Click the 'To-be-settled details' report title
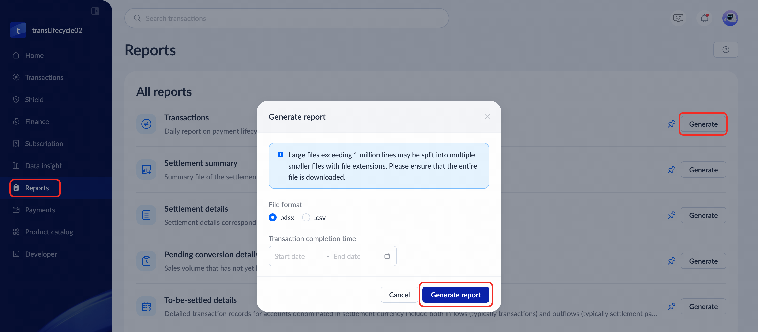The image size is (758, 332). pos(200,300)
